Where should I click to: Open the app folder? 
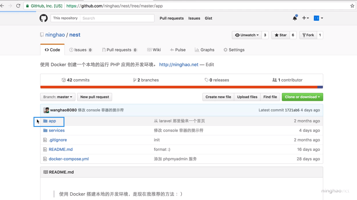tap(52, 121)
